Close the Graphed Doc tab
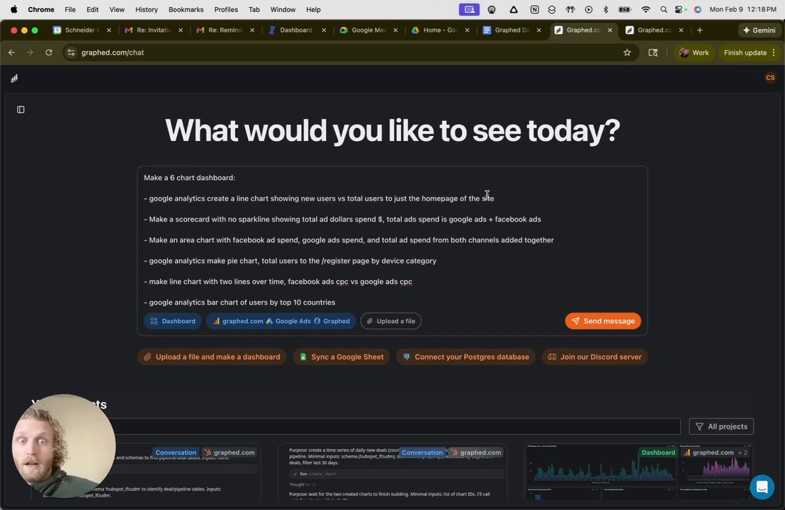The width and height of the screenshot is (785, 510). 538,30
